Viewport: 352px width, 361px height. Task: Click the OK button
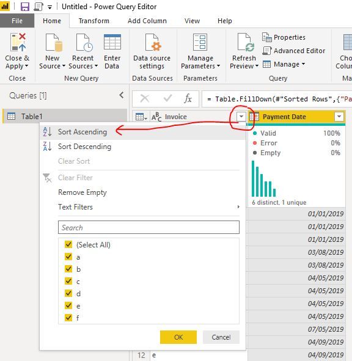(178, 337)
